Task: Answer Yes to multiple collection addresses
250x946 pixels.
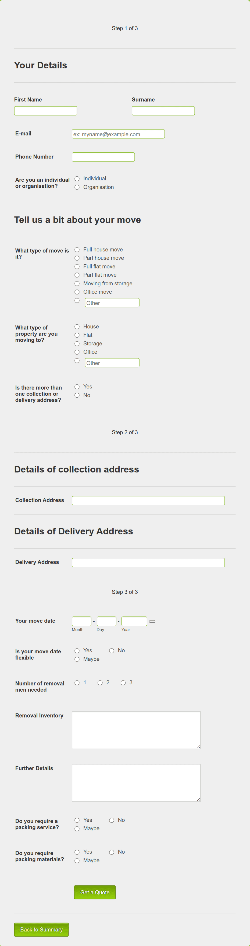Action: [x=77, y=386]
